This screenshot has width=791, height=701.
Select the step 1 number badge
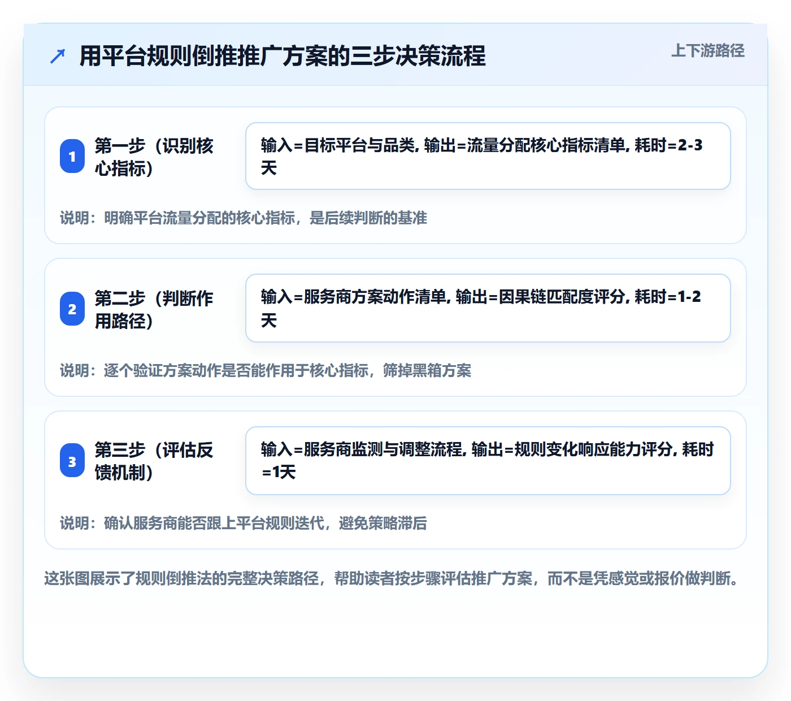72,156
